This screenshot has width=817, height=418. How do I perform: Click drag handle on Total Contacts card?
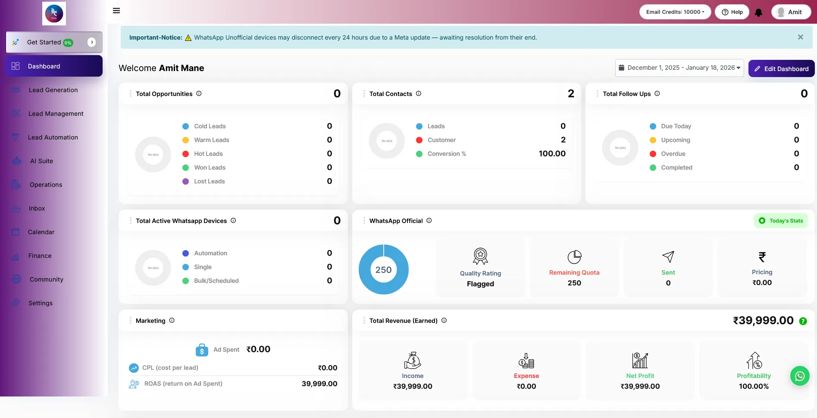(x=364, y=93)
